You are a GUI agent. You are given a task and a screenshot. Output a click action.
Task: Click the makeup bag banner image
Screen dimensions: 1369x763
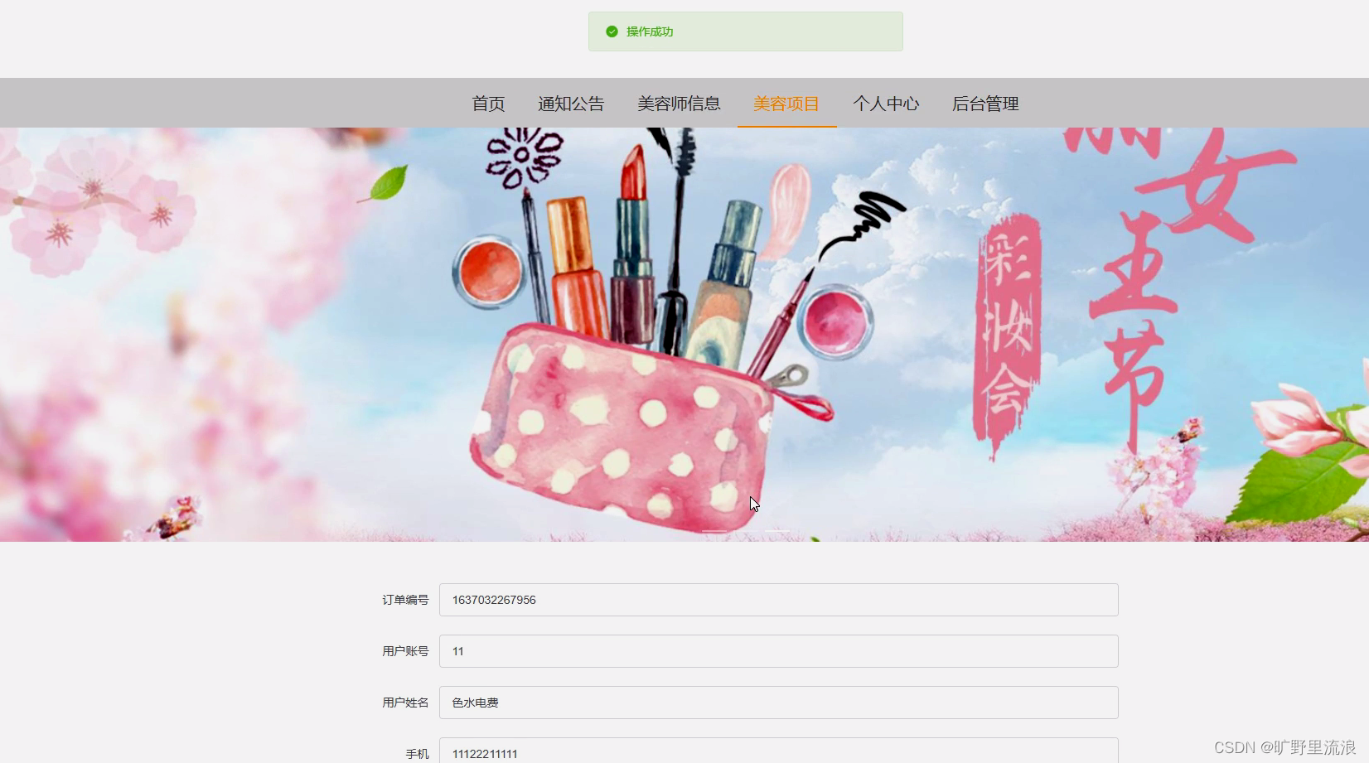[684, 335]
